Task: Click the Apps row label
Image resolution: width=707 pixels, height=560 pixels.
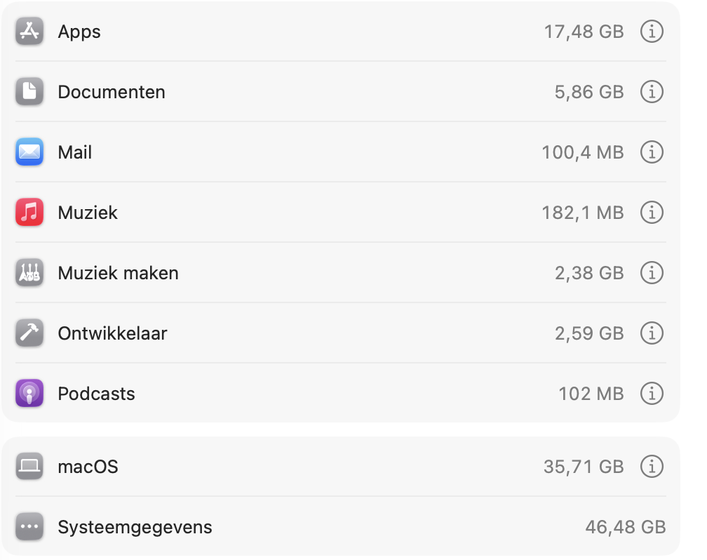Action: [79, 32]
